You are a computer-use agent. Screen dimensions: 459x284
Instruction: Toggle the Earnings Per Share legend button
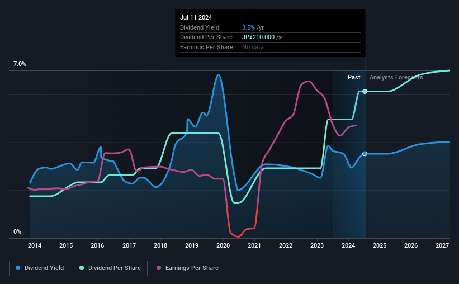[187, 268]
